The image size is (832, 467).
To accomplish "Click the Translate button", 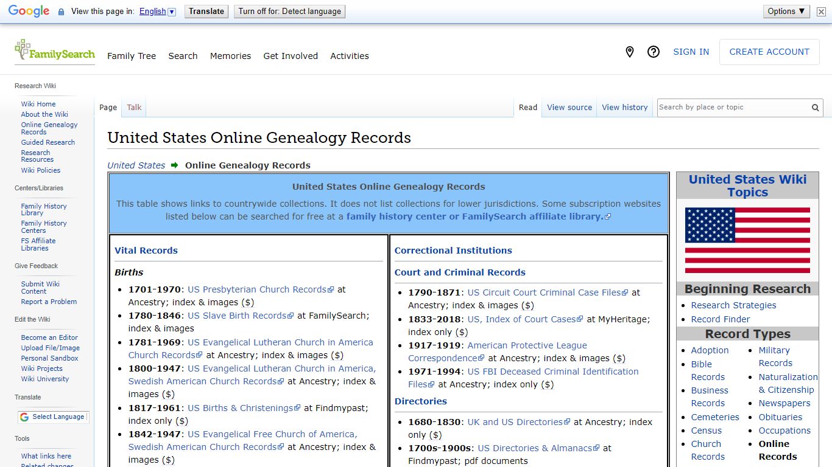I will click(206, 12).
